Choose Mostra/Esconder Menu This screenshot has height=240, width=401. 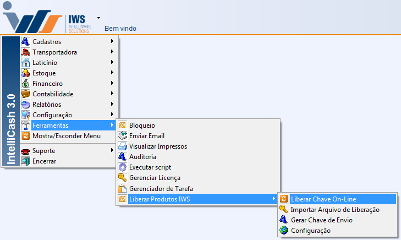coord(68,136)
